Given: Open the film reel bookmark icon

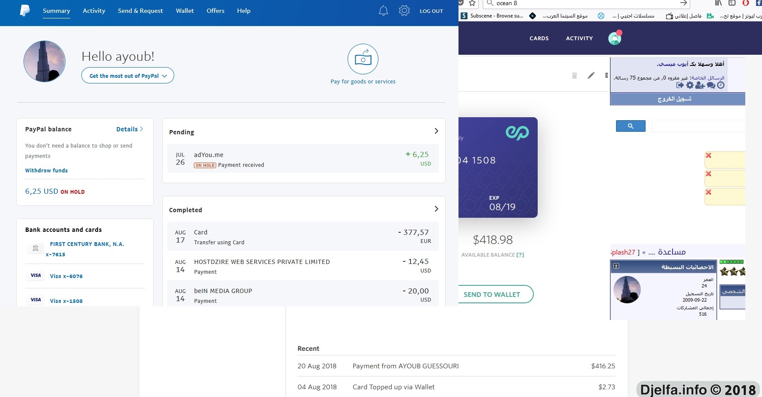Looking at the screenshot, I should (x=601, y=16).
